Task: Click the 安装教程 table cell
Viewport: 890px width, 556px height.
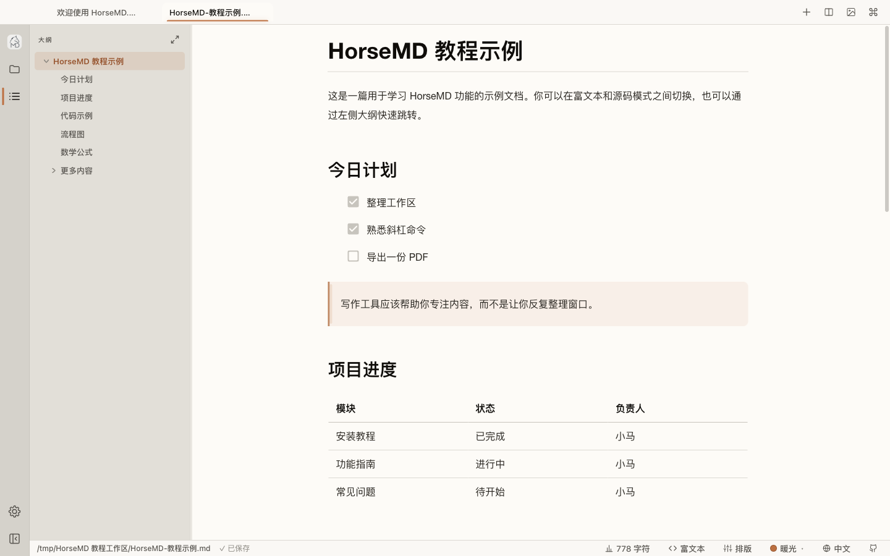Action: [x=398, y=436]
